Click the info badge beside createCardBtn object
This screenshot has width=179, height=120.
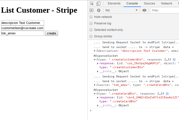(x=167, y=94)
